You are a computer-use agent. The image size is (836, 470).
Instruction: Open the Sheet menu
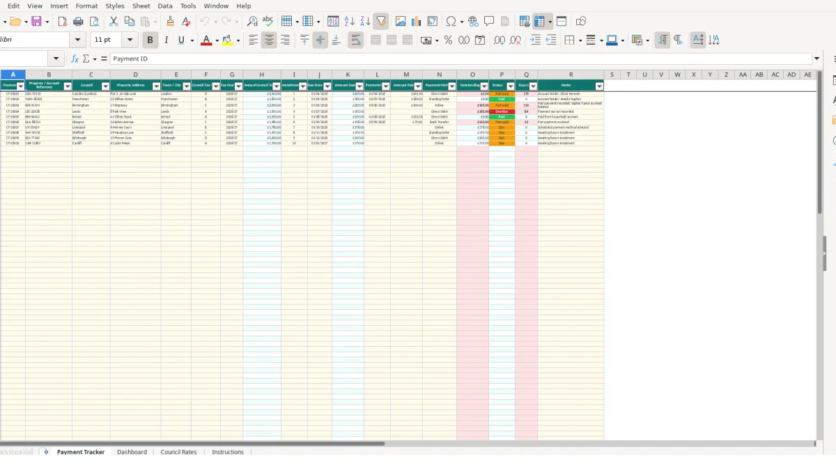pos(141,6)
